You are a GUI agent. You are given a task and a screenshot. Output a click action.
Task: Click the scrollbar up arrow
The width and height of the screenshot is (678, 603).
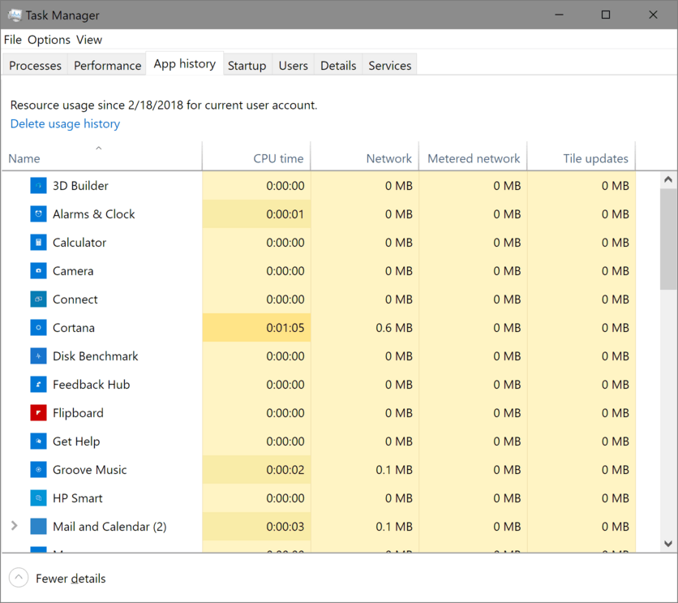[x=668, y=179]
